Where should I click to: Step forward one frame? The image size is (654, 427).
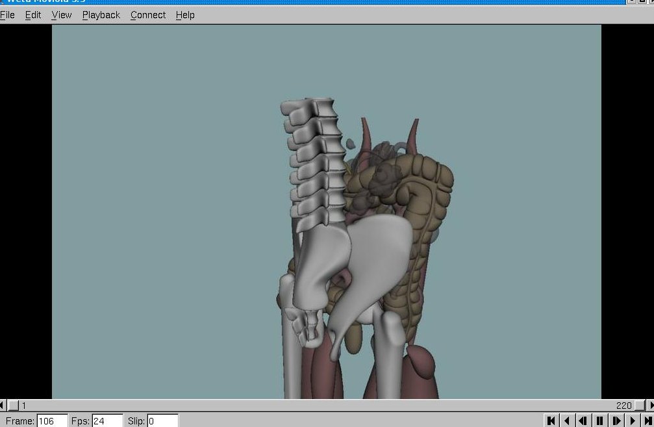(x=616, y=421)
